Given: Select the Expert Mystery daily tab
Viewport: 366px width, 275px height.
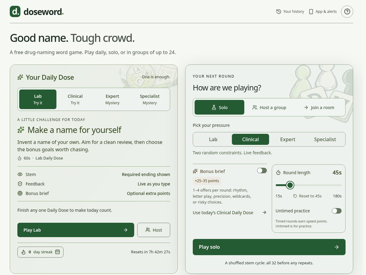Looking at the screenshot, I should tap(112, 99).
